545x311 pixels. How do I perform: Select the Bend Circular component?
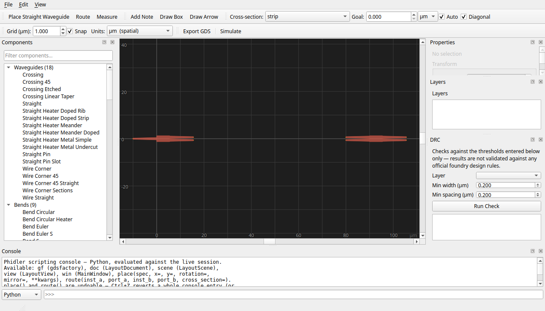(38, 212)
